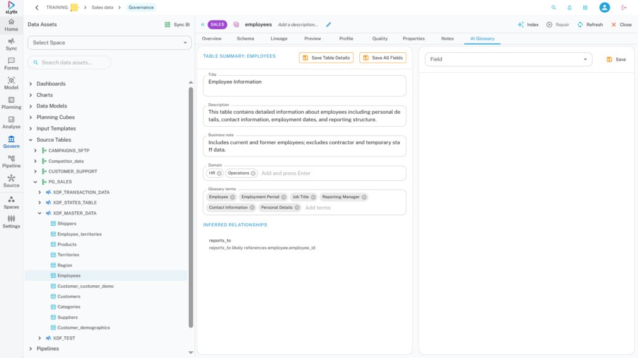Screen dimensions: 638x358
Task: Click the Save All Fields button
Action: point(383,58)
